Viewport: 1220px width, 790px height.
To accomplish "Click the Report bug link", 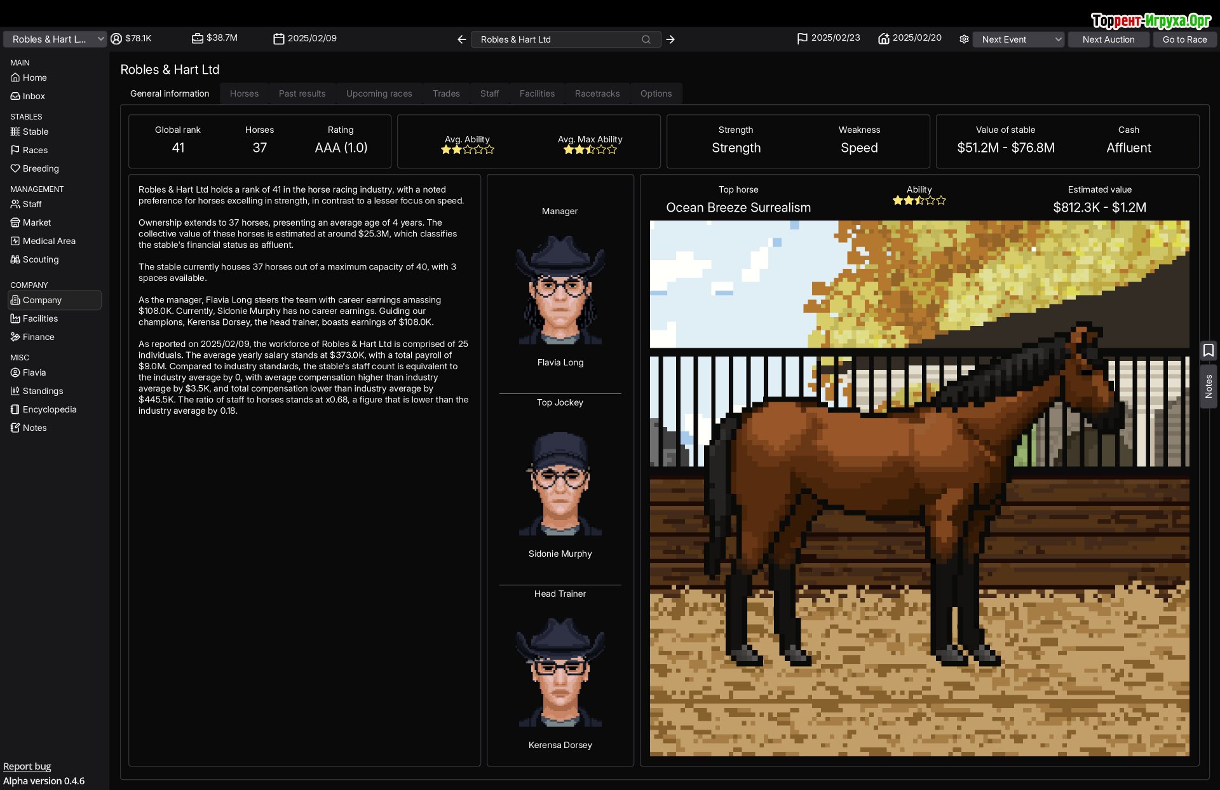I will [x=27, y=766].
